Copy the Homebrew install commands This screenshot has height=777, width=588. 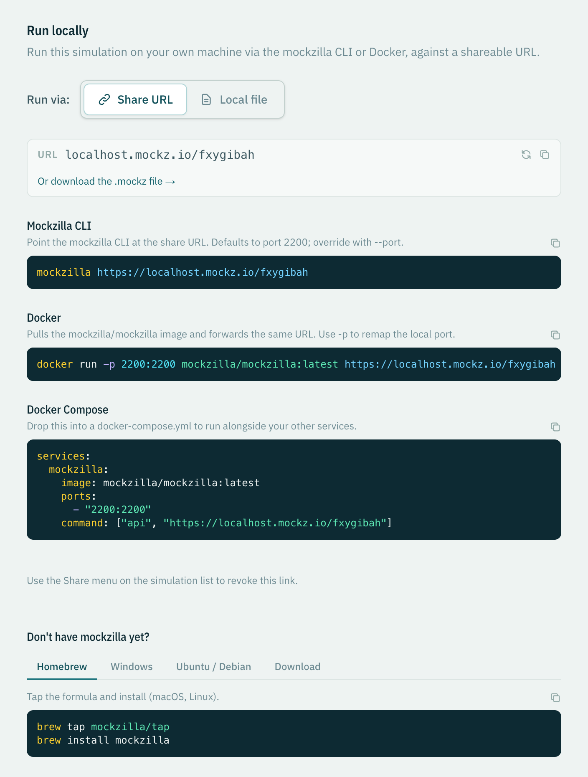pyautogui.click(x=555, y=698)
